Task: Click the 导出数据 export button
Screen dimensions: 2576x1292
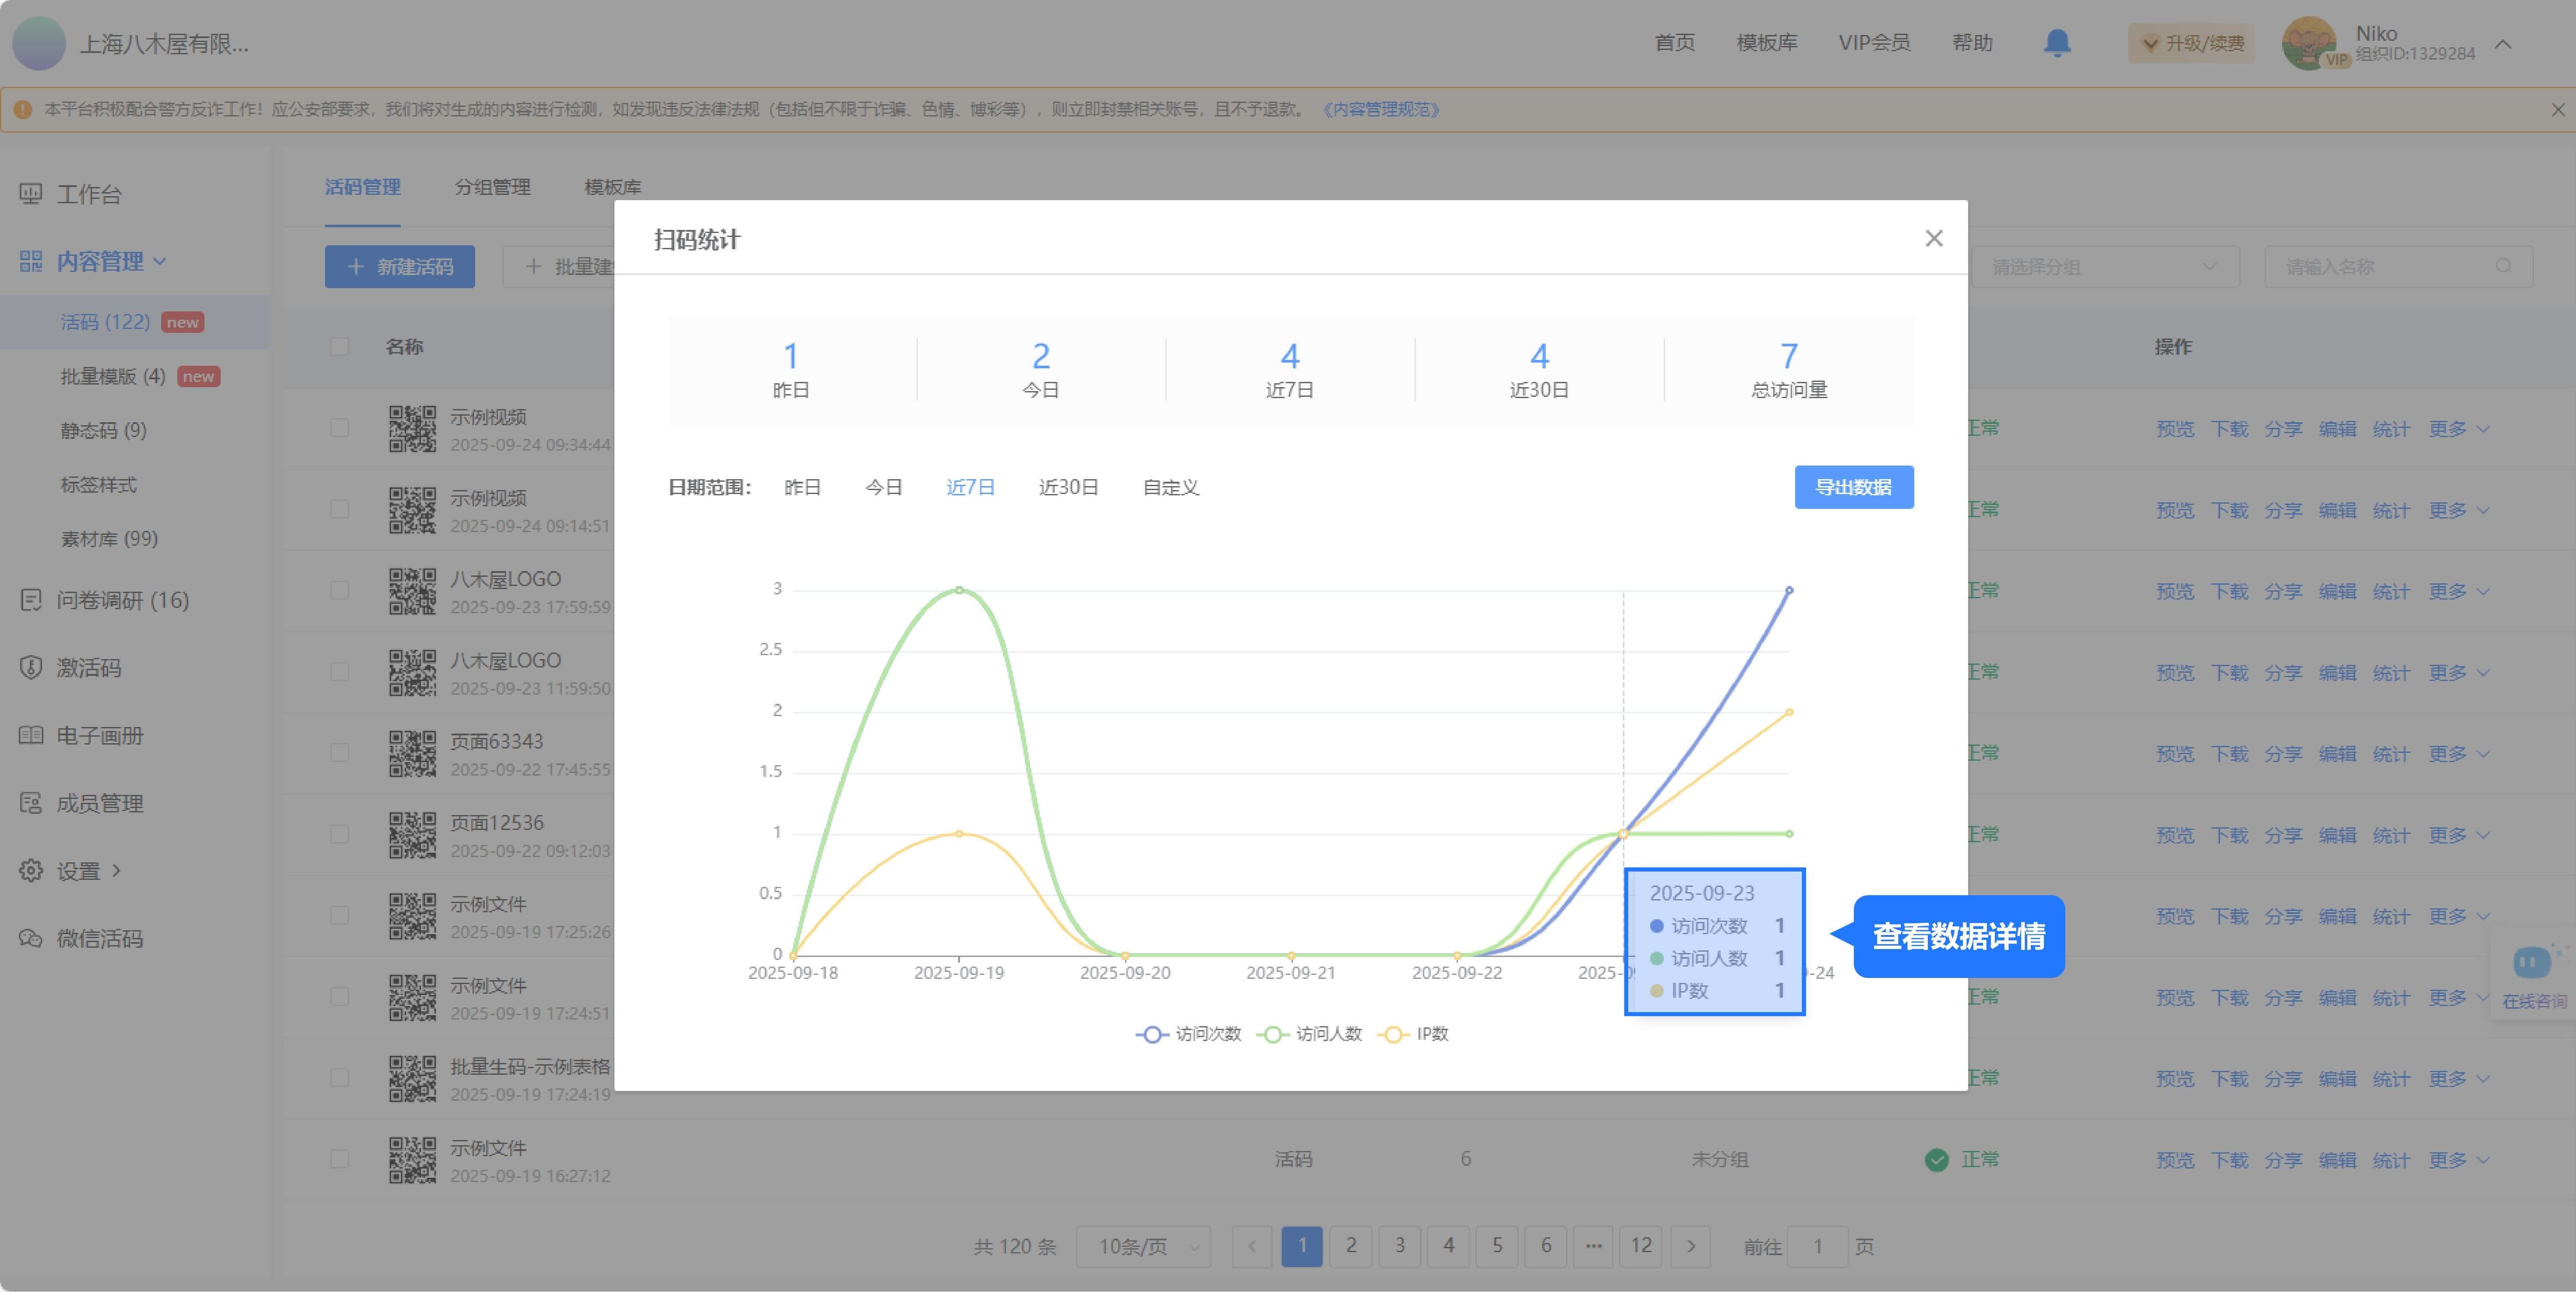Action: tap(1853, 487)
